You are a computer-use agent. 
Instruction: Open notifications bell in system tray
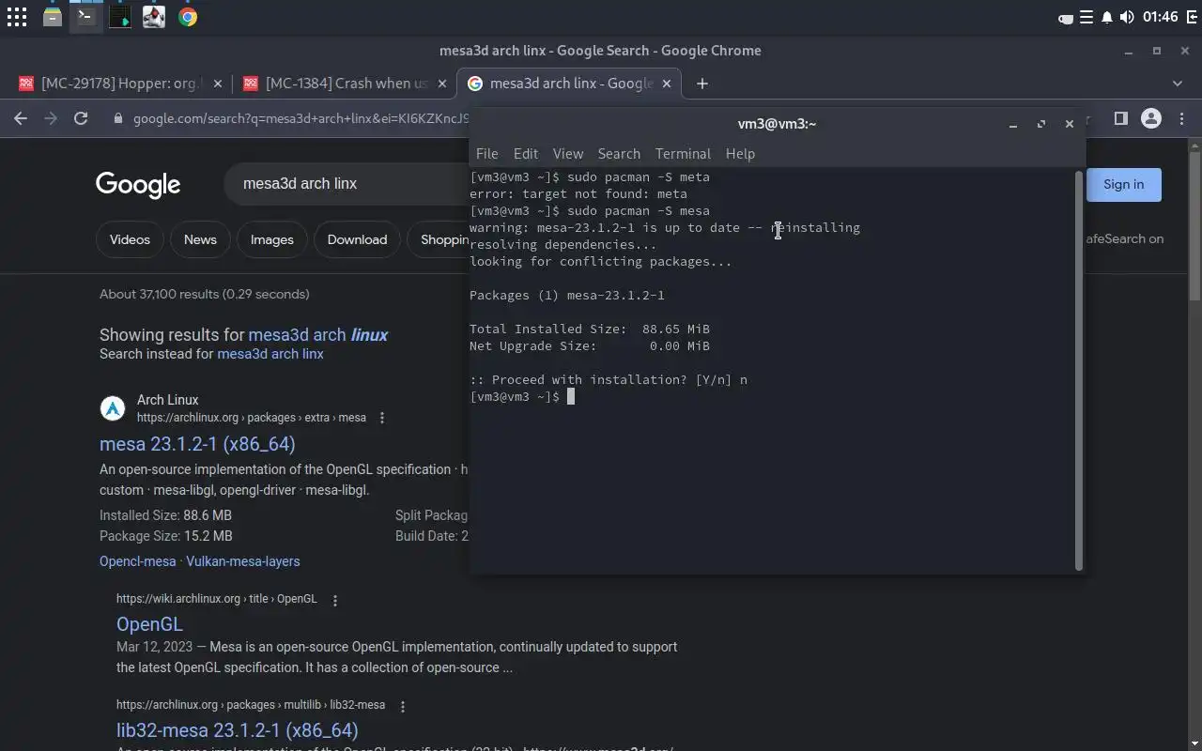1107,17
